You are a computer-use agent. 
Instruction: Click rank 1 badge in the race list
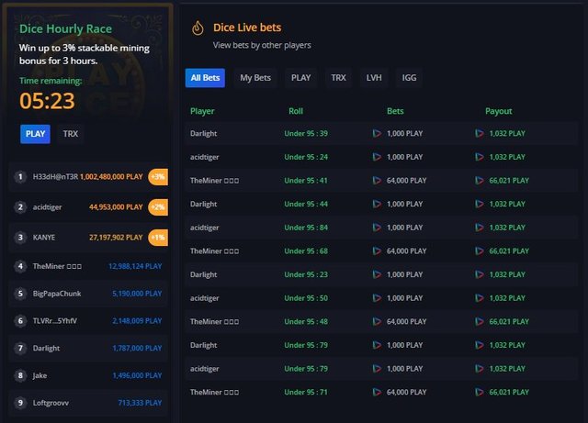[20, 177]
